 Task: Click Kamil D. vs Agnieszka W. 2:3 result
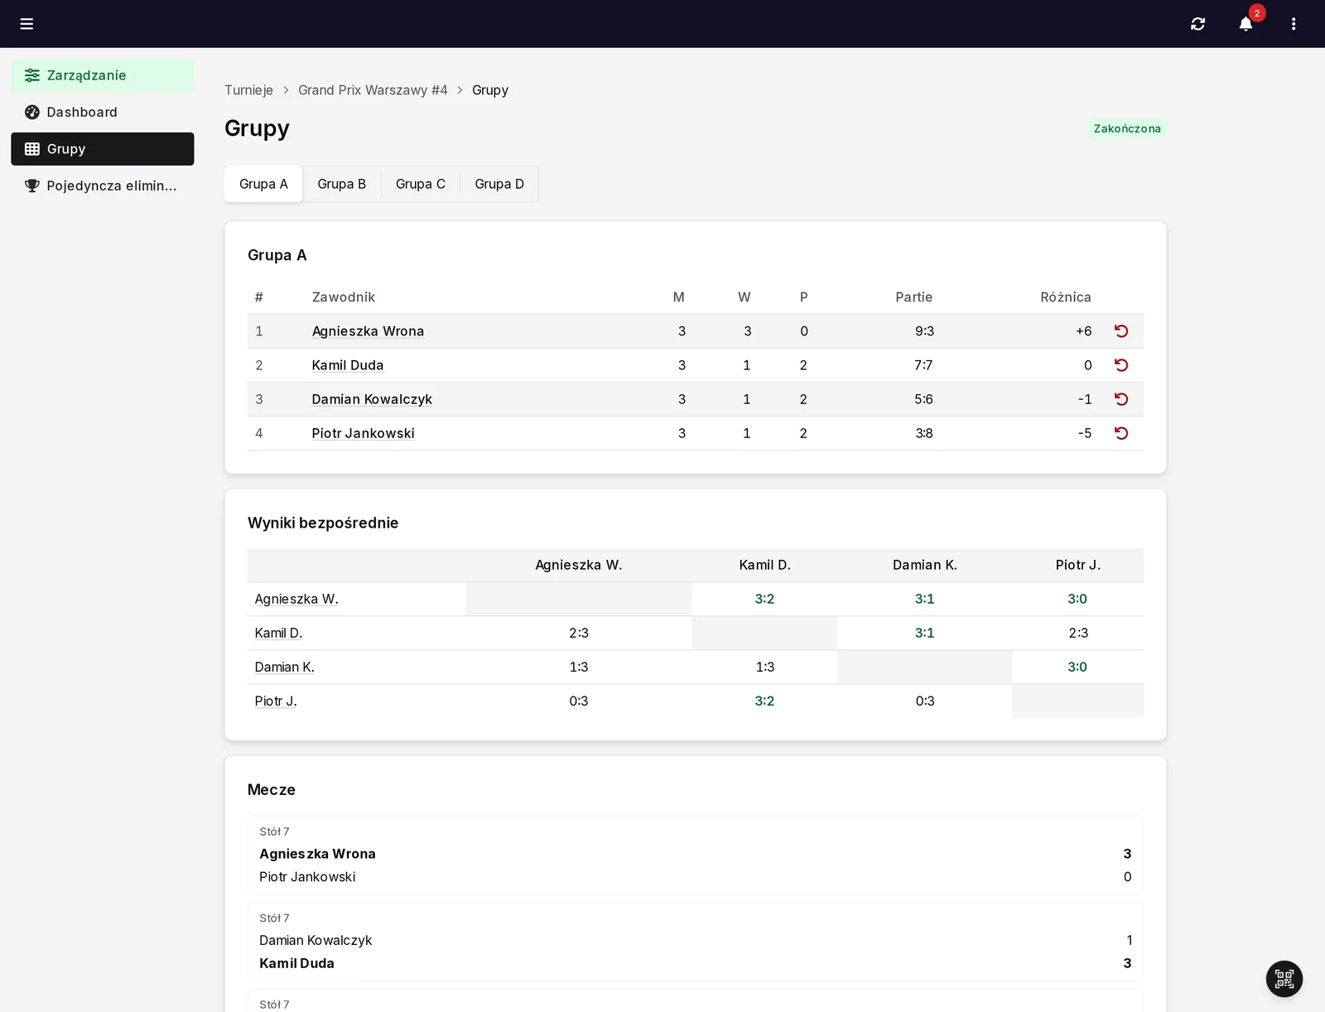579,633
